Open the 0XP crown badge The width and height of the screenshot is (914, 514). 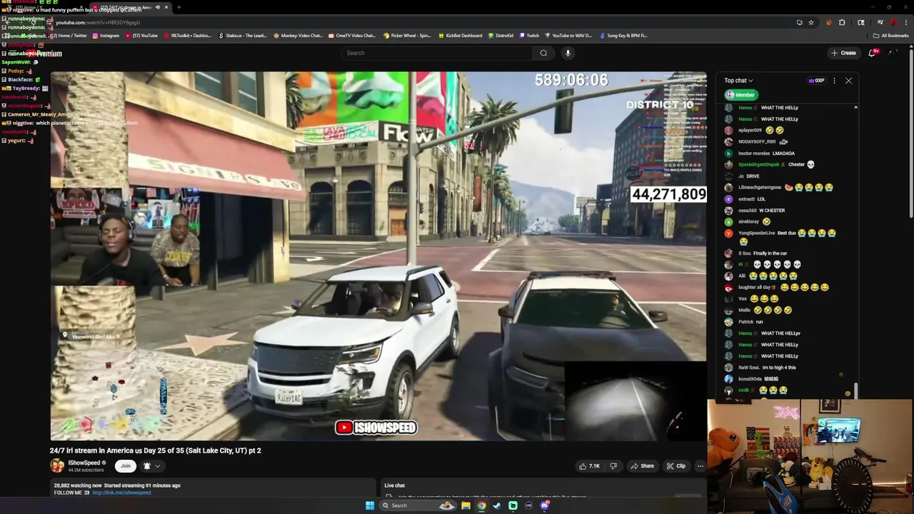(x=816, y=81)
